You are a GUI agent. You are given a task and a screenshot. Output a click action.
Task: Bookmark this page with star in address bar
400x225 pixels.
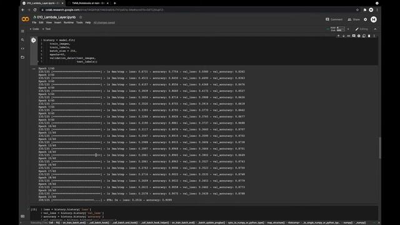tap(357, 10)
